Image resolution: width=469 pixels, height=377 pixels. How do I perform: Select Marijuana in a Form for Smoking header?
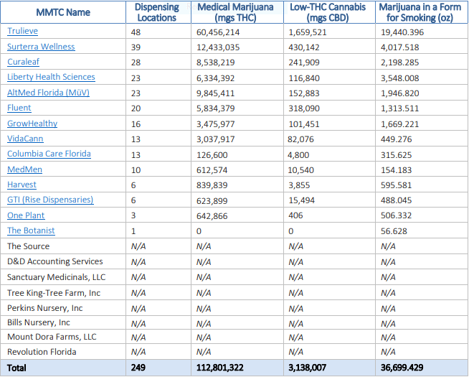420,12
